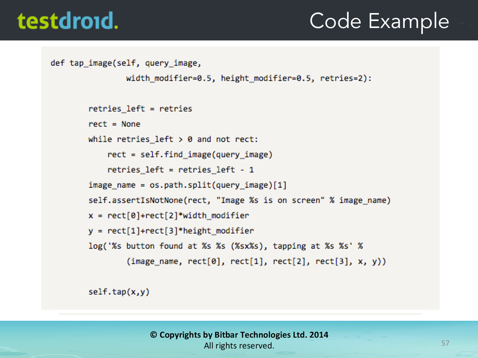Viewport: 478px width, 358px height.
Task: Click the 'y = rect[1]+rect[3]*height_modifier' line
Action: 171,231
